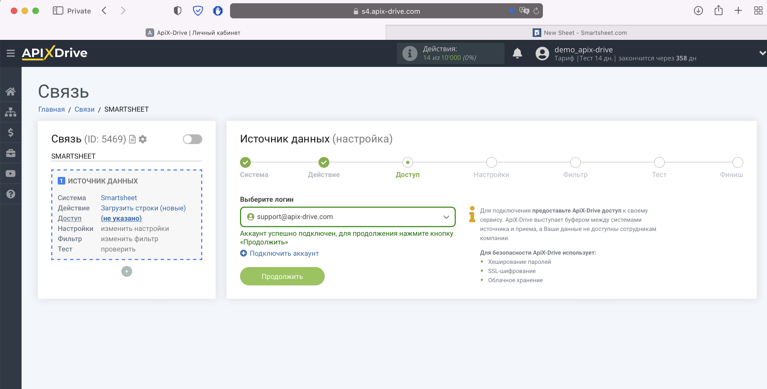
Task: Click the blue checkmark shield extension icon
Action: coord(198,11)
